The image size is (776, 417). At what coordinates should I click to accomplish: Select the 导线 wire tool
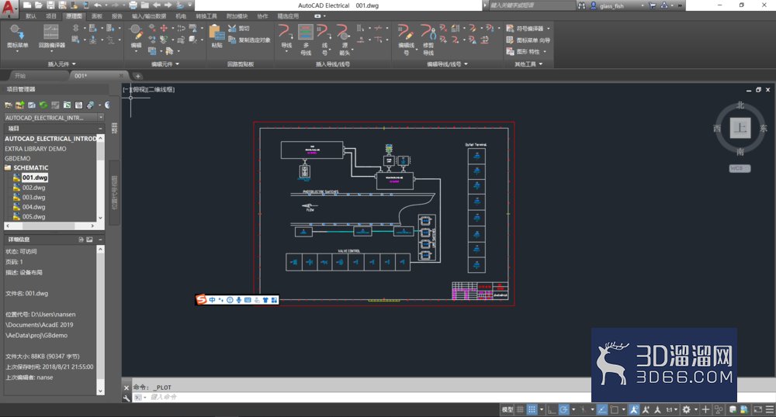pyautogui.click(x=286, y=36)
